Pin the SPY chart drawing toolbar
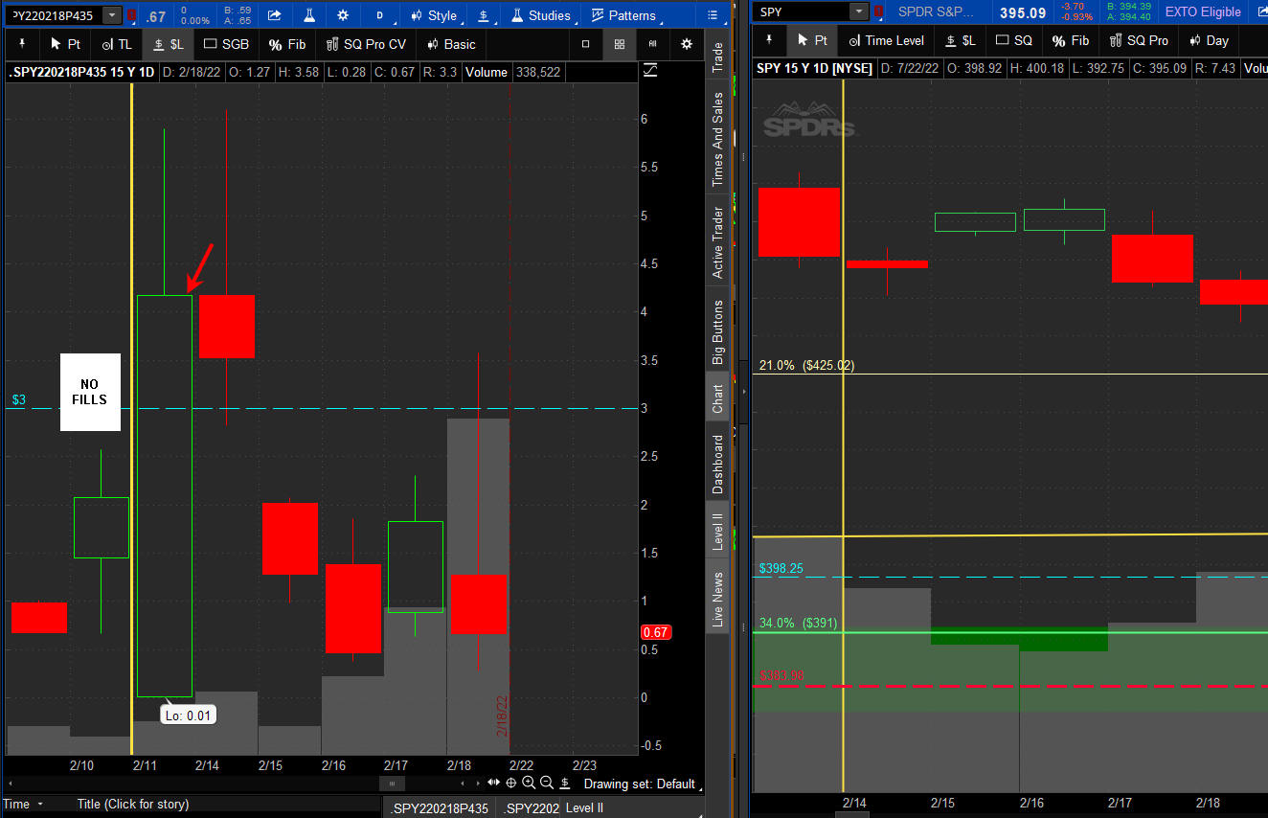The width and height of the screenshot is (1268, 818). click(768, 40)
